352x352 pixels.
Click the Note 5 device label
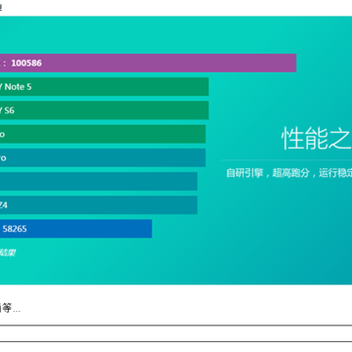(18, 87)
